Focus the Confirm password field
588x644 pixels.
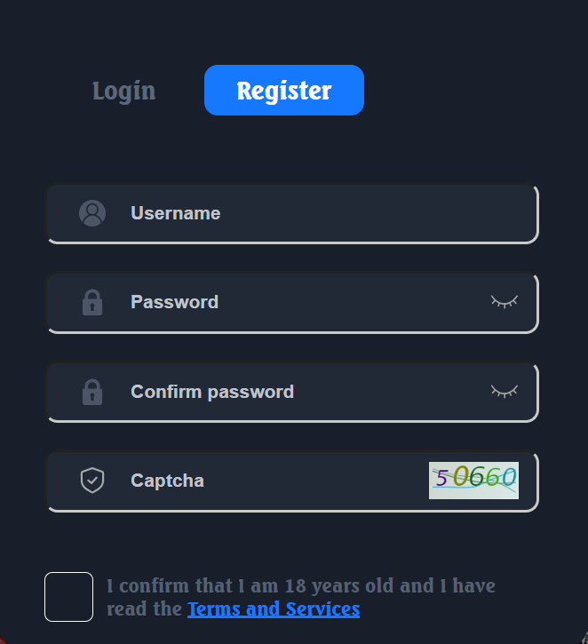click(292, 393)
